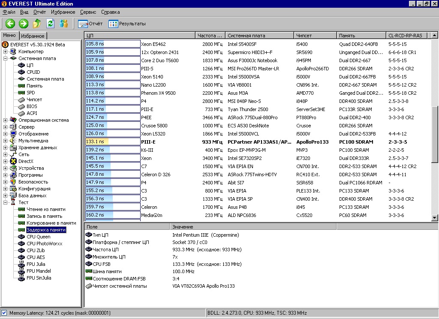This screenshot has width=439, height=319.
Task: Click the two-people icon in the toolbar
Action: coord(64,24)
